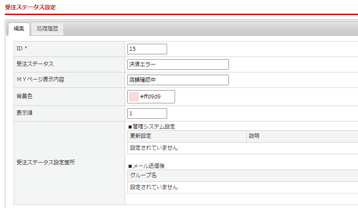
Task: Click the ■管理システム設定 section heading
Action: click(x=151, y=126)
